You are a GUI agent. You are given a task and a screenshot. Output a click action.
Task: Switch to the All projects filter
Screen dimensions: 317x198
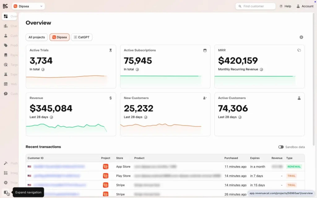click(x=36, y=37)
